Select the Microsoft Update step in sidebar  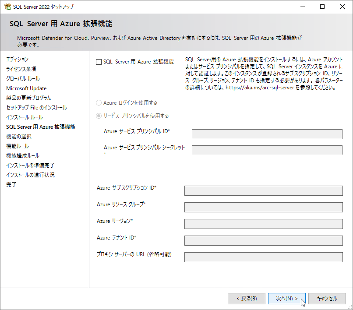point(26,88)
